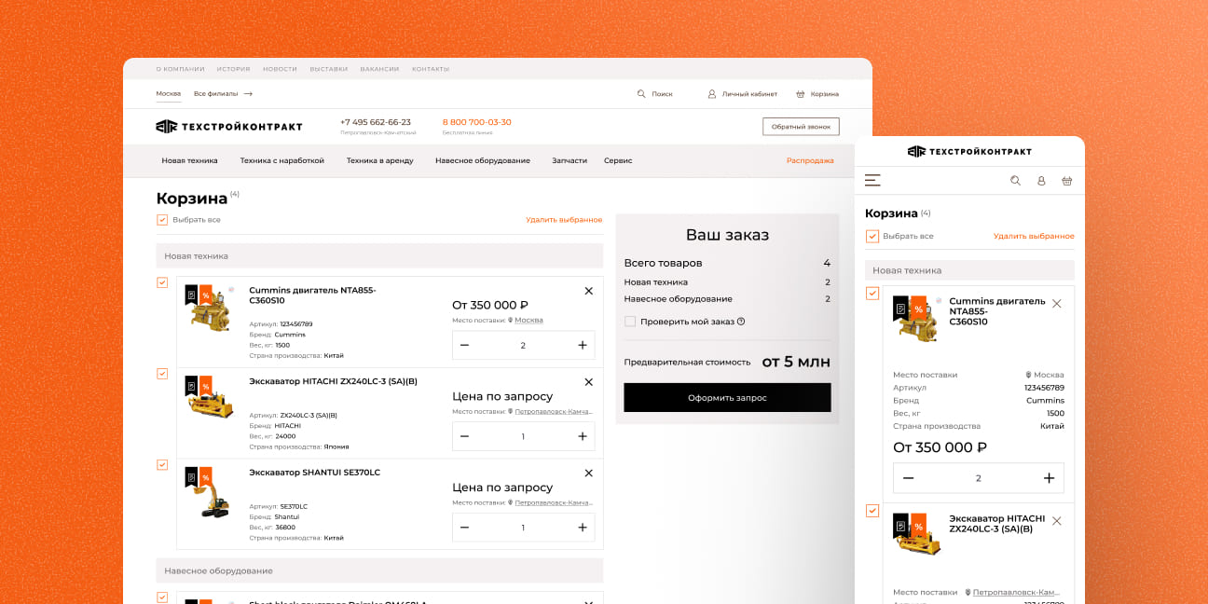Open О компании menu item
Screen dimensions: 1208x604
(x=180, y=69)
